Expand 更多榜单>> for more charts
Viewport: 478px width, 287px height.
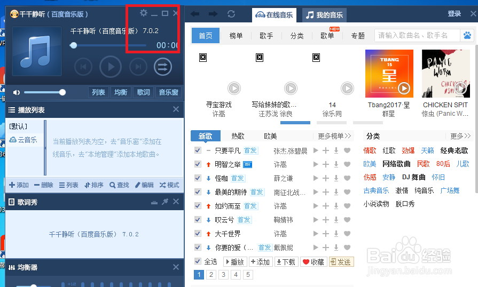pos(334,136)
